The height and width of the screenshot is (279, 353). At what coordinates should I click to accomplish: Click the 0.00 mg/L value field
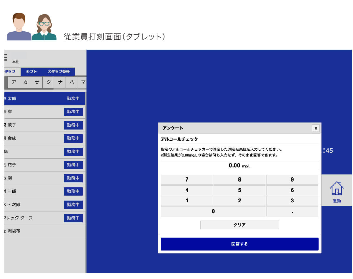pyautogui.click(x=239, y=166)
